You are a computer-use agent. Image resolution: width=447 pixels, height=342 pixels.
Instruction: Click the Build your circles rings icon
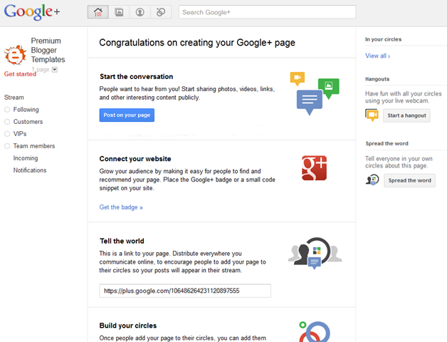[x=315, y=331]
